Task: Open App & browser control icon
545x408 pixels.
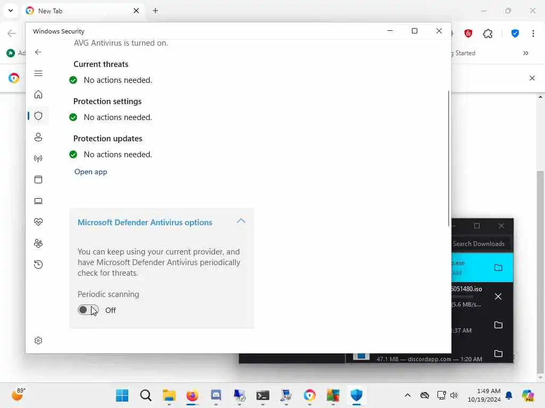Action: click(38, 180)
